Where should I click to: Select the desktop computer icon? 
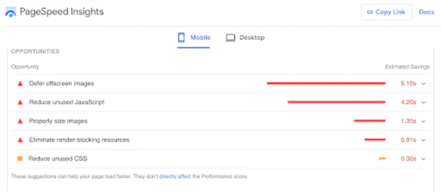pos(230,37)
